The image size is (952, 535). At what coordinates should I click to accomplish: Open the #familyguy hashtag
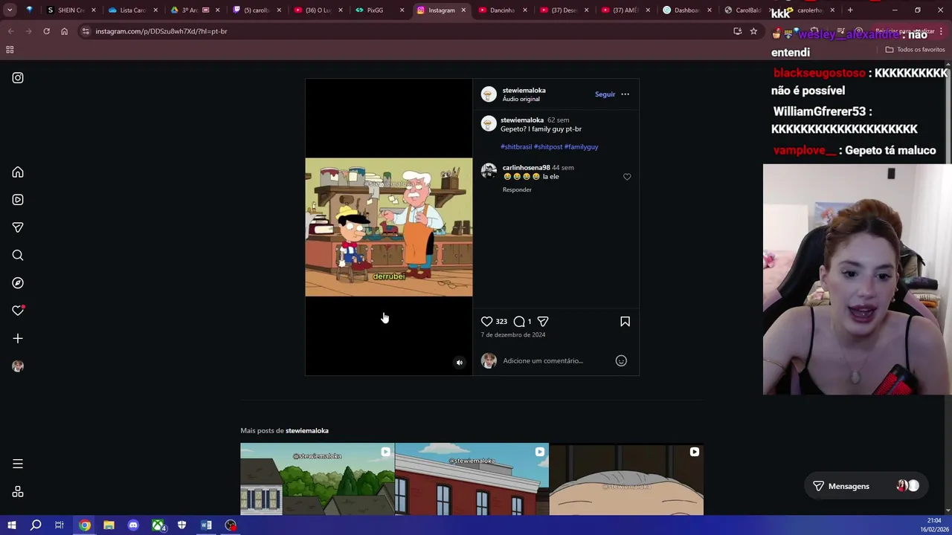581,147
